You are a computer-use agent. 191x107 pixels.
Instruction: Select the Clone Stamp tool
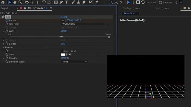[78, 2]
